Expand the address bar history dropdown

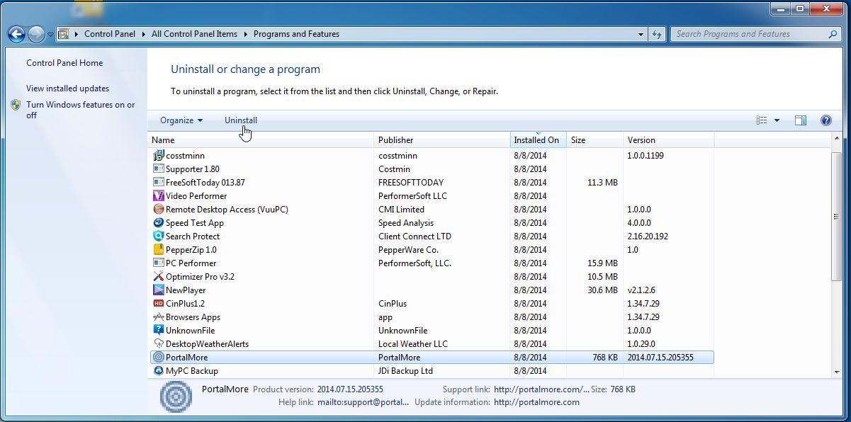coord(640,33)
